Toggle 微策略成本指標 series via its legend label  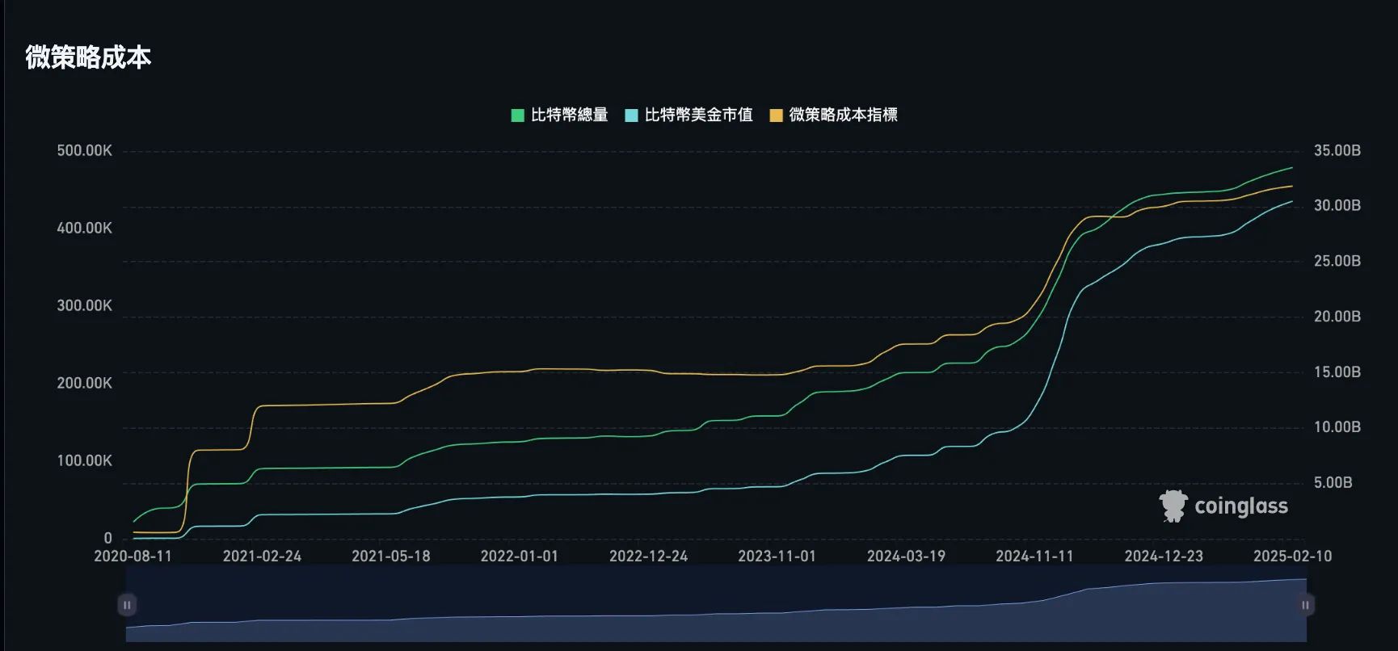click(843, 115)
